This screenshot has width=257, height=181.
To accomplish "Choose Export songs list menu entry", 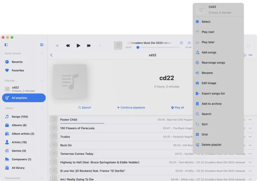I will [213, 93].
